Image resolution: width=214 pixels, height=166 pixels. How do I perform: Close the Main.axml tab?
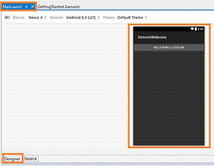pos(33,6)
